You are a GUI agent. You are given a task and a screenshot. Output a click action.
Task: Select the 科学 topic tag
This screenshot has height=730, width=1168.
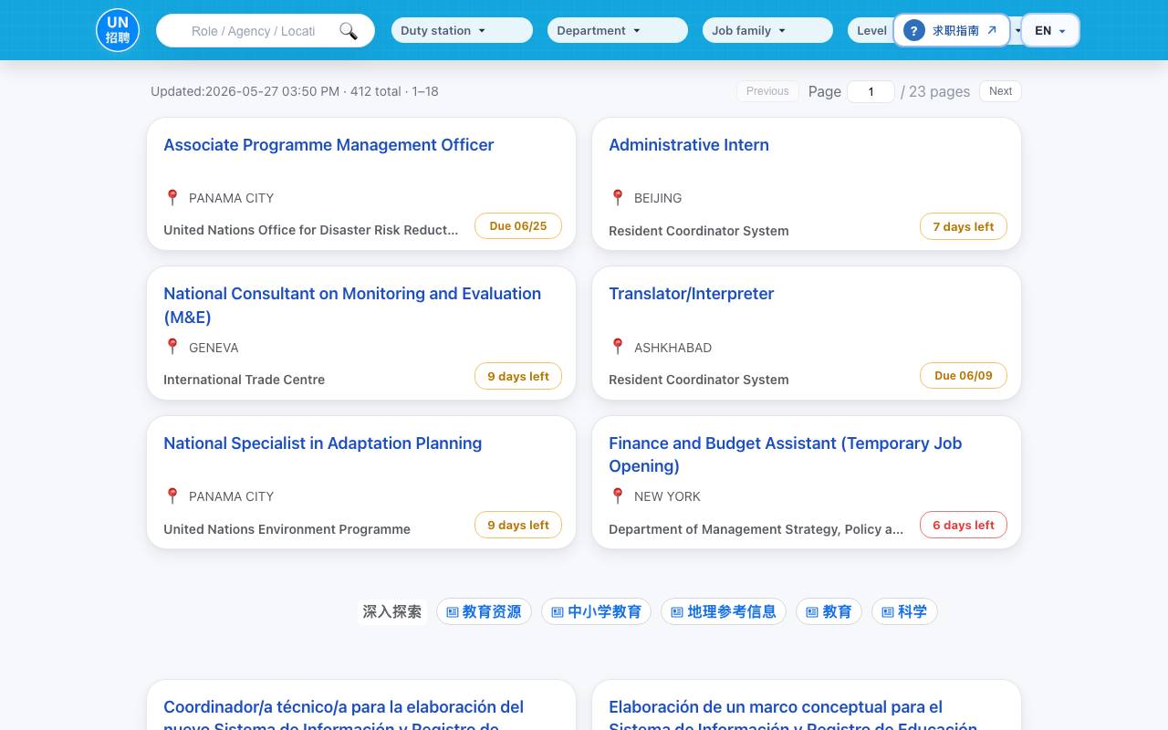(x=904, y=611)
